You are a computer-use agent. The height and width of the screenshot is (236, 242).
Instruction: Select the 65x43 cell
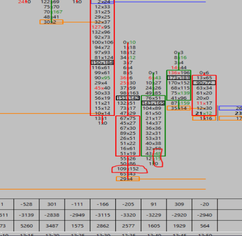coord(128,174)
